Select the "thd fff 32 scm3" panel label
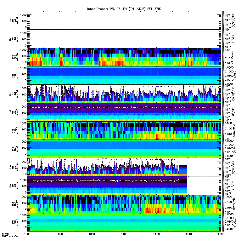 (x=14, y=112)
